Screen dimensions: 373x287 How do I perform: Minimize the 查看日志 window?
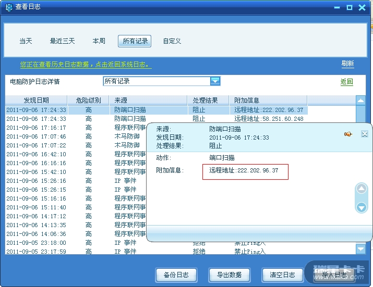pos(337,8)
